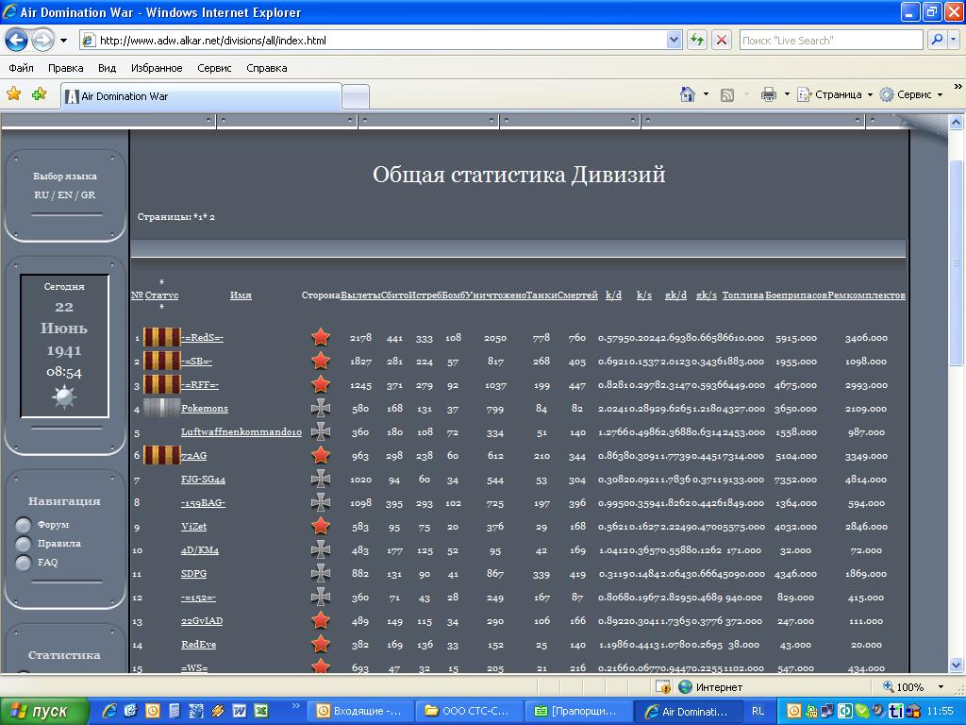
Task: Open the Luftwaffnenkommando10 division link
Action: (241, 432)
